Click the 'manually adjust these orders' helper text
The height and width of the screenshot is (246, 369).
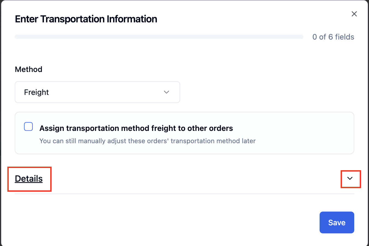click(147, 141)
